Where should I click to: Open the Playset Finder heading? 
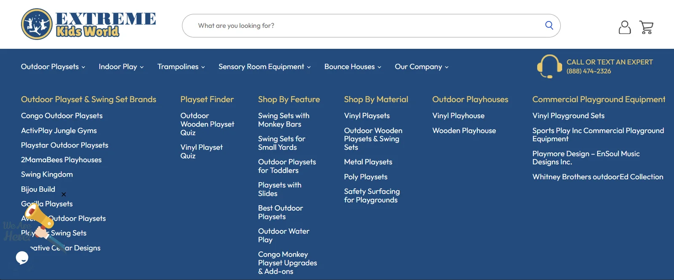point(207,99)
